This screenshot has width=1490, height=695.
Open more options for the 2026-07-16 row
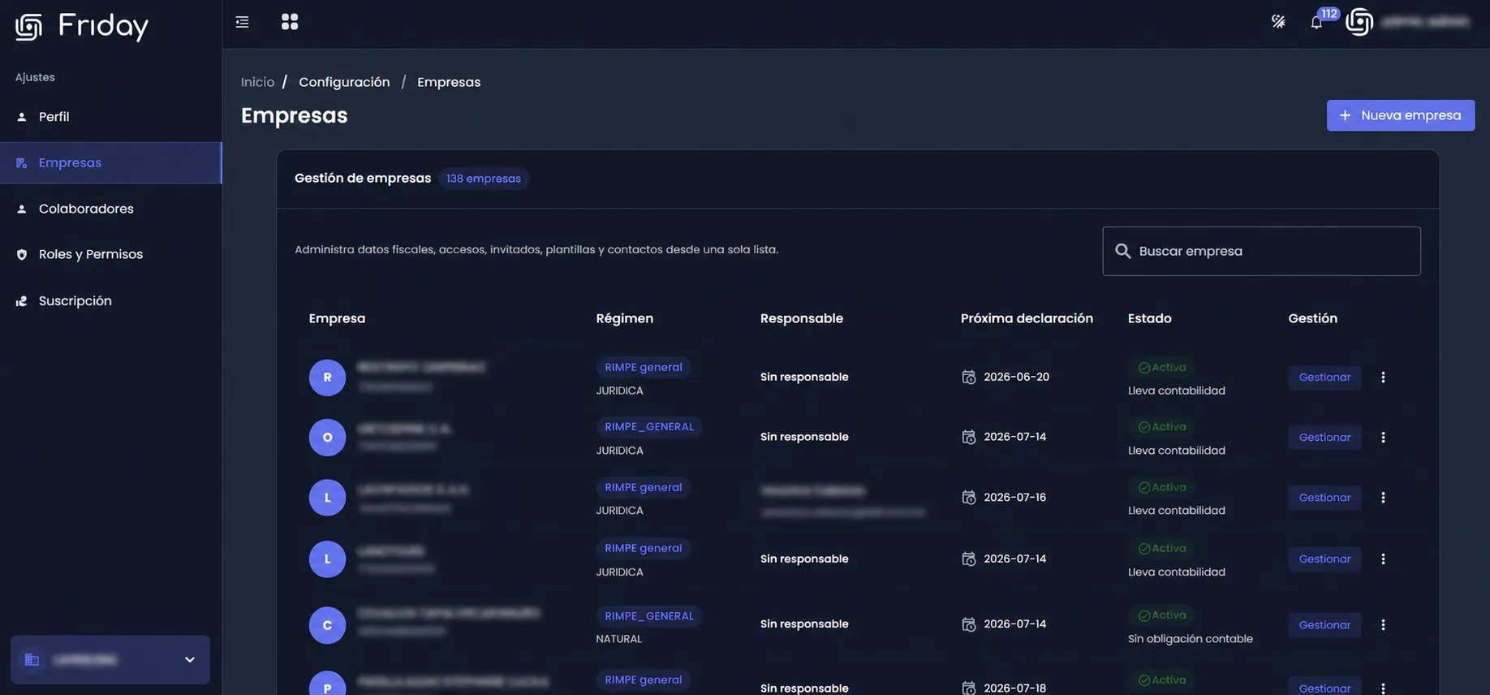click(x=1383, y=498)
